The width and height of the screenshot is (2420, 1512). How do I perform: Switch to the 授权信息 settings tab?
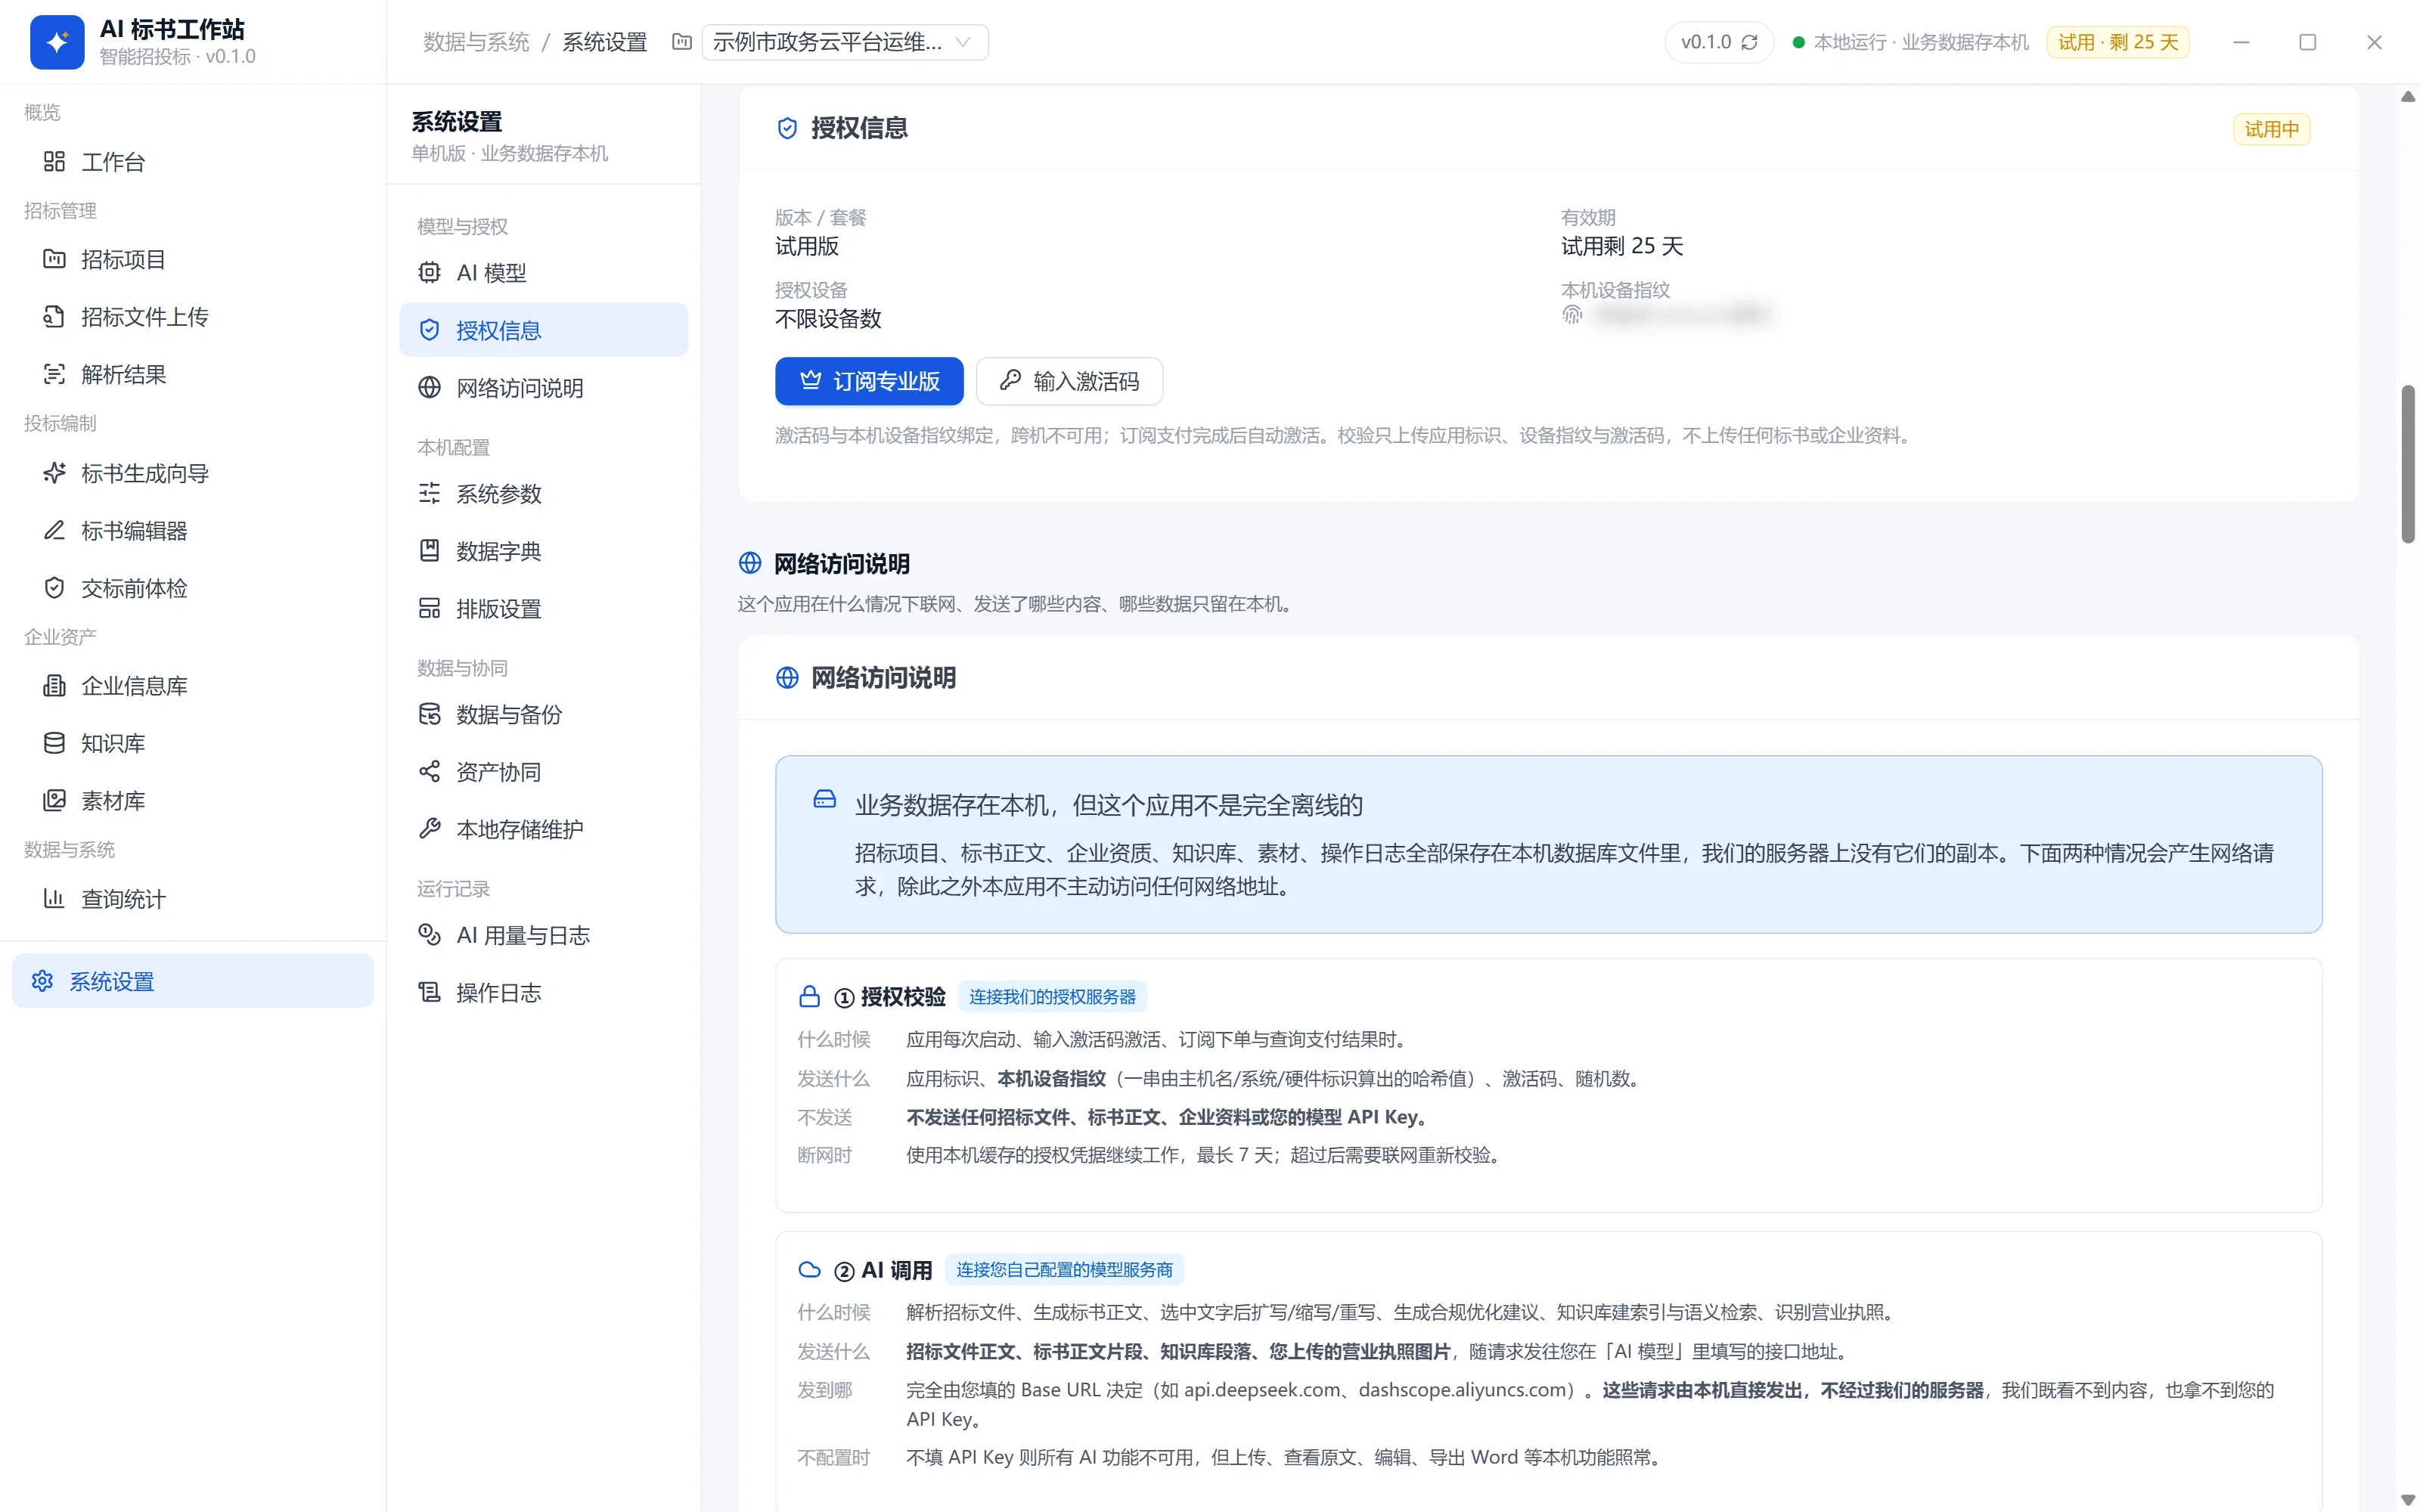coord(543,330)
